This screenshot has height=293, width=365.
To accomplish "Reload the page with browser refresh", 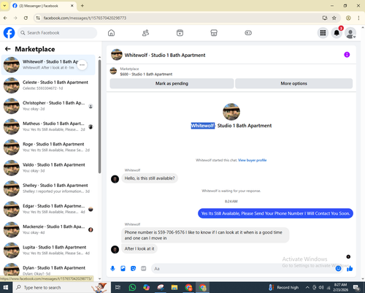I will point(26,18).
